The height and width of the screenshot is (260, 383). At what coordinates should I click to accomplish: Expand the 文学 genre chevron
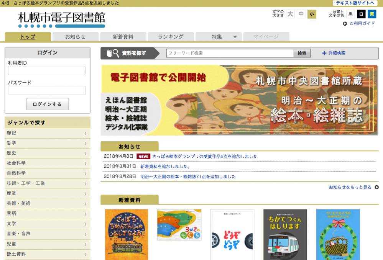tap(85, 224)
